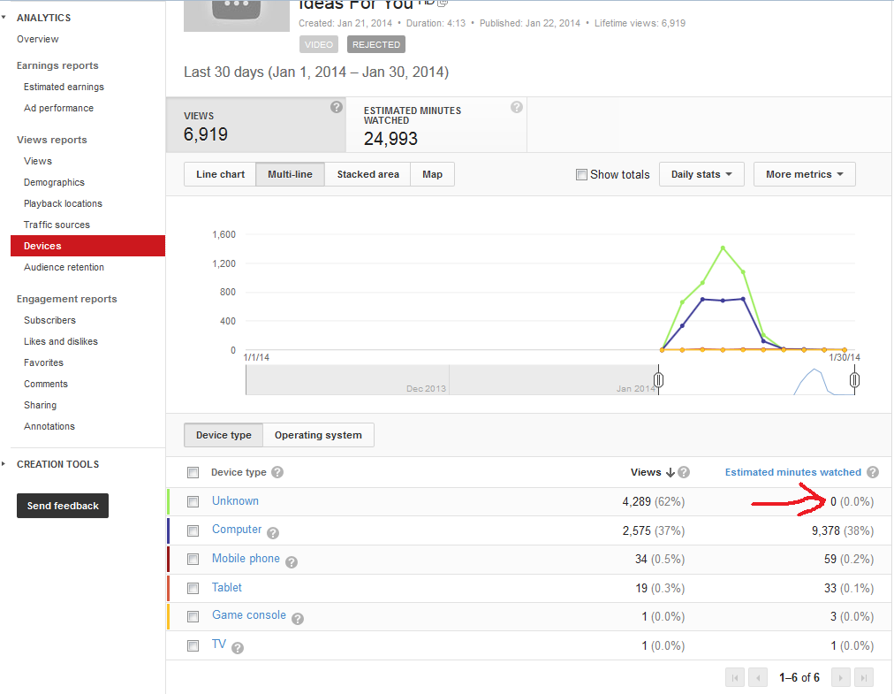The height and width of the screenshot is (694, 894).
Task: Open Traffic sources report
Action: point(57,225)
